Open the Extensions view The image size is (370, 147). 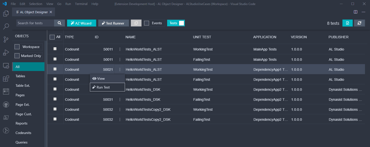[6, 78]
